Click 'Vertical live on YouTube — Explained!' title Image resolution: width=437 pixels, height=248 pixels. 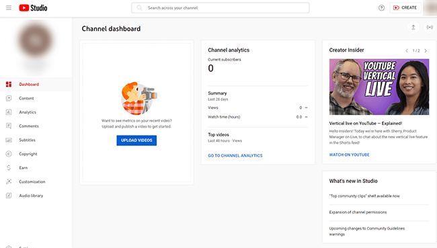365,123
